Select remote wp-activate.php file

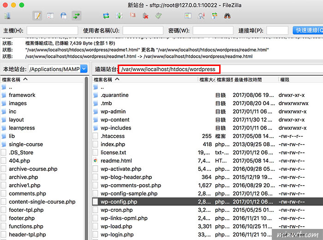[x=121, y=169]
